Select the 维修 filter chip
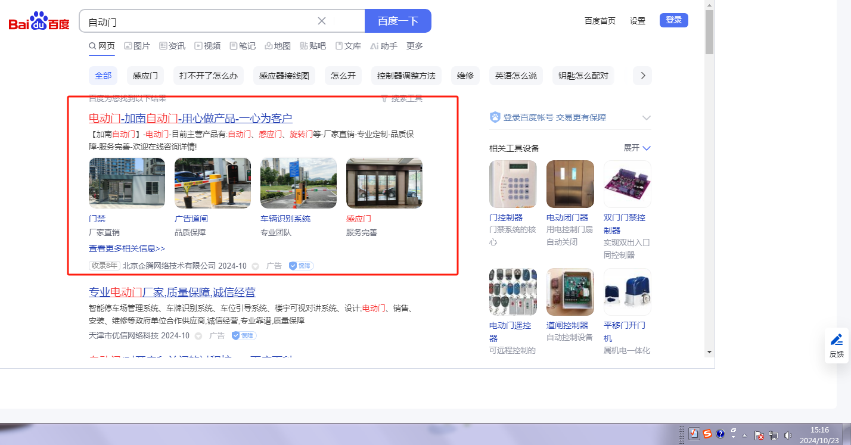Screen dimensions: 851x445 pyautogui.click(x=465, y=76)
